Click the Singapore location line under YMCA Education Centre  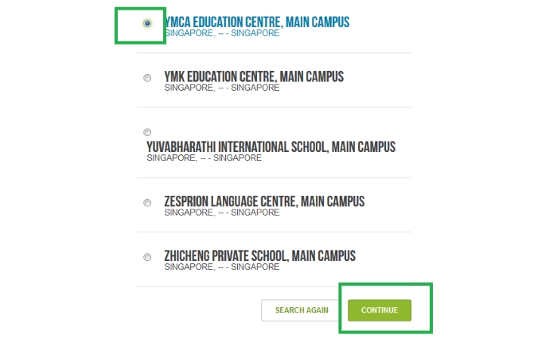point(222,33)
